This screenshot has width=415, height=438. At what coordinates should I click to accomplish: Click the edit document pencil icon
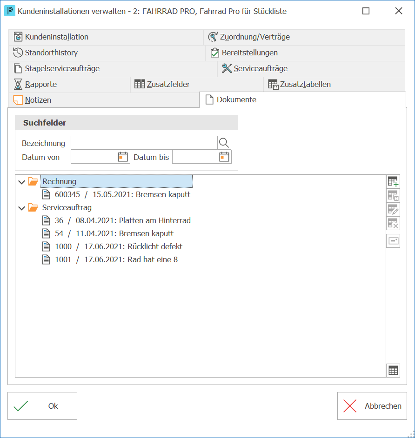pos(393,210)
